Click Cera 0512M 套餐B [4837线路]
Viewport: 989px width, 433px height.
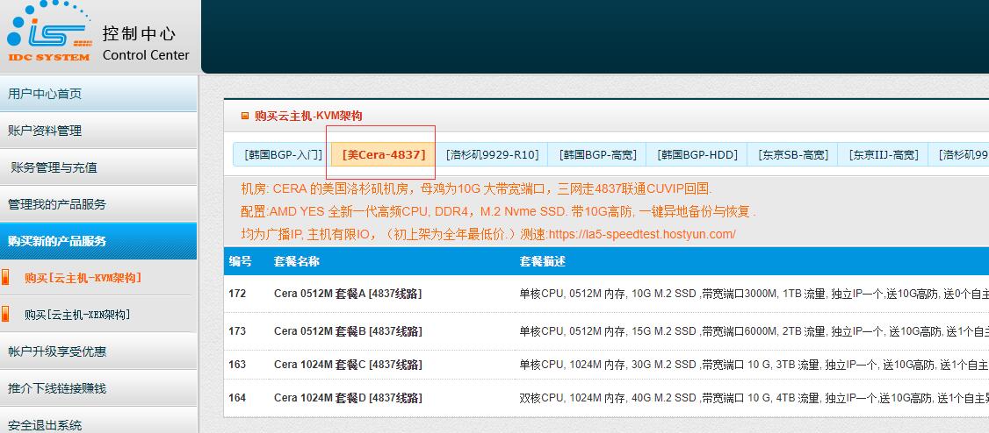(x=348, y=331)
